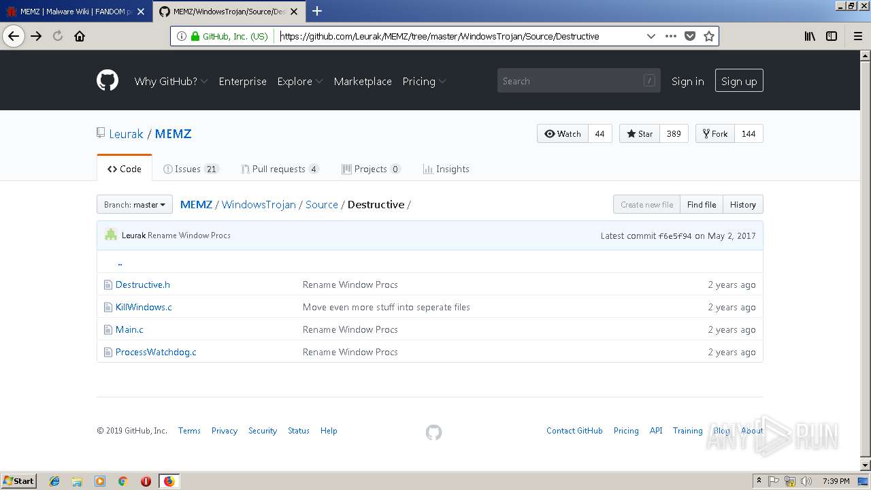
Task: Expand the Why GitHub? menu
Action: point(171,81)
